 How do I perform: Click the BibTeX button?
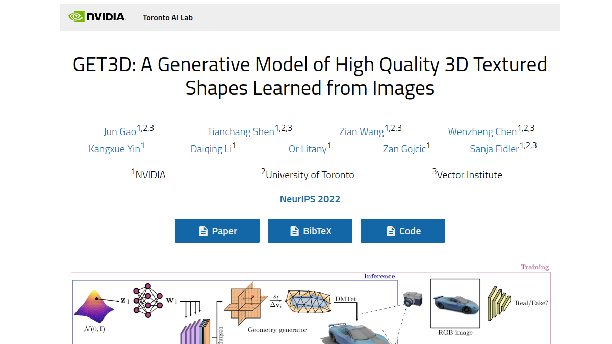point(310,231)
